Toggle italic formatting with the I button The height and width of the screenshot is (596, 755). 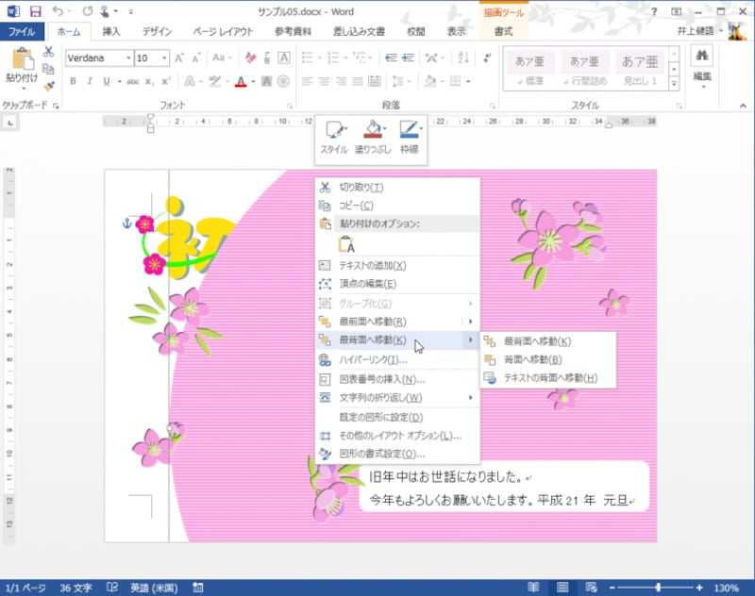point(89,80)
